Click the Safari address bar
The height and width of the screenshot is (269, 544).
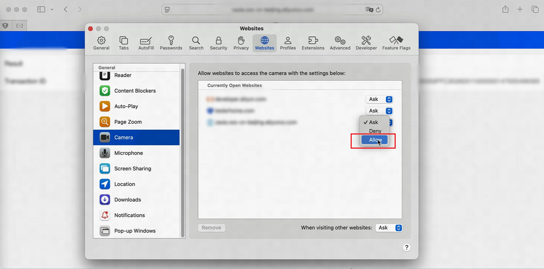pyautogui.click(x=272, y=10)
